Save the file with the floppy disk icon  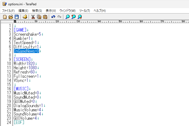(17, 17)
